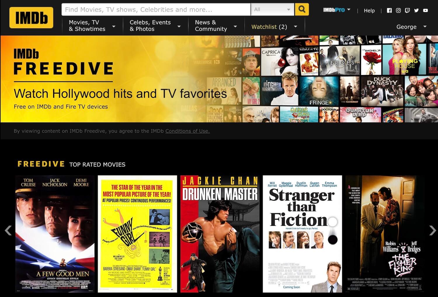Expand the News & Community menu
The width and height of the screenshot is (438, 297).
coord(216,26)
